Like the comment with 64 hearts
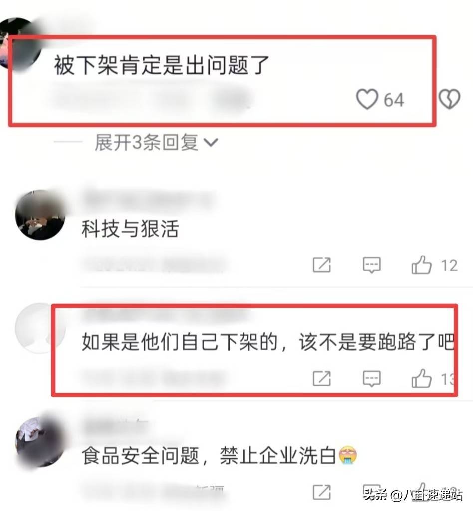Screen dimensions: 473x511 point(367,99)
